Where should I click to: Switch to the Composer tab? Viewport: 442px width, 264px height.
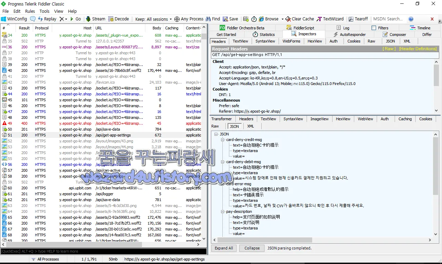(395, 34)
